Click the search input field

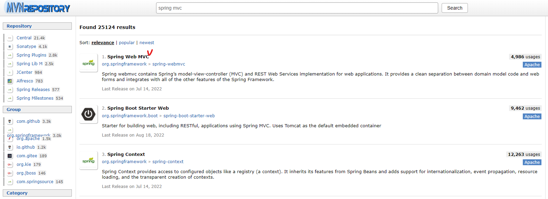(297, 8)
